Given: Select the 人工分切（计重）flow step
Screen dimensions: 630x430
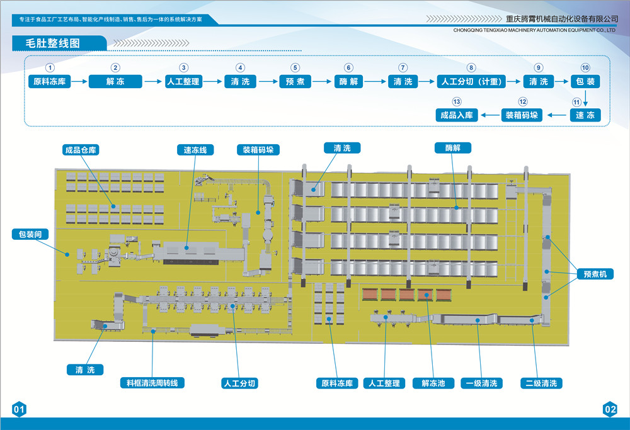Looking at the screenshot, I should tap(471, 81).
